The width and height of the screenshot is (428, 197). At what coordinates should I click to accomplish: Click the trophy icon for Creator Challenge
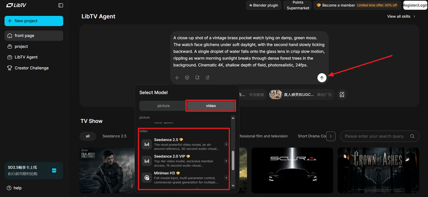pos(10,68)
